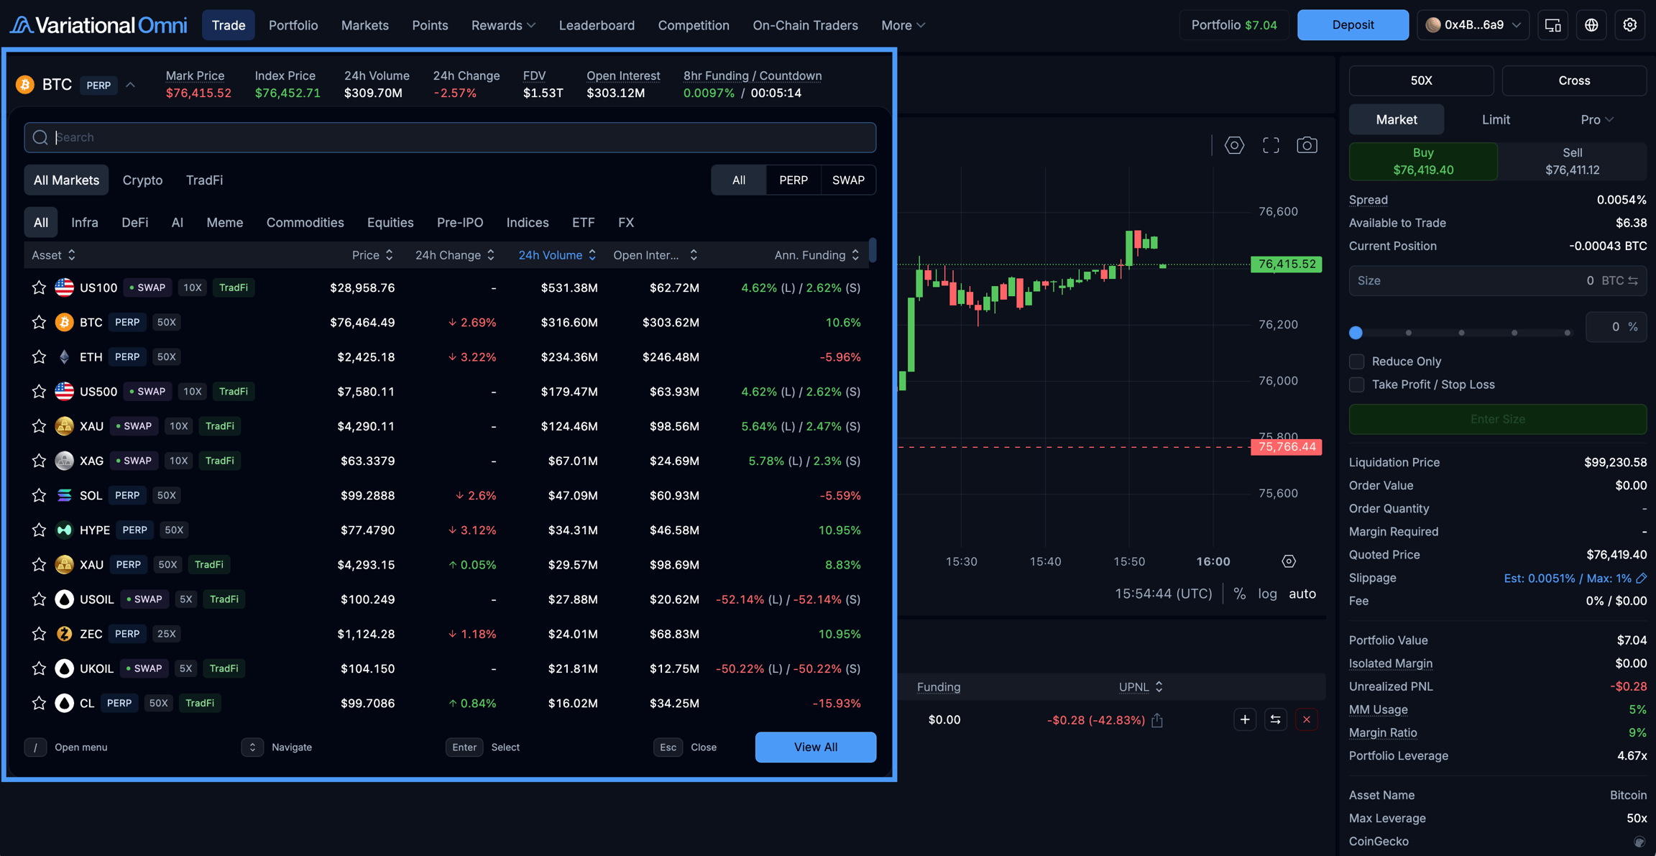This screenshot has height=856, width=1656.
Task: Set size slider to 100% mark
Action: pos(1567,333)
